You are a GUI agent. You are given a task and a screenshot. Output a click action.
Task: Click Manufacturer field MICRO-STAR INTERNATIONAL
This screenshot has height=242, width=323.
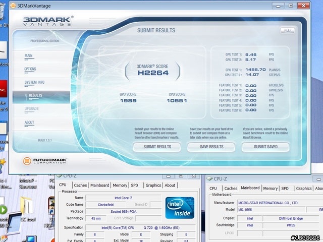click(280, 203)
